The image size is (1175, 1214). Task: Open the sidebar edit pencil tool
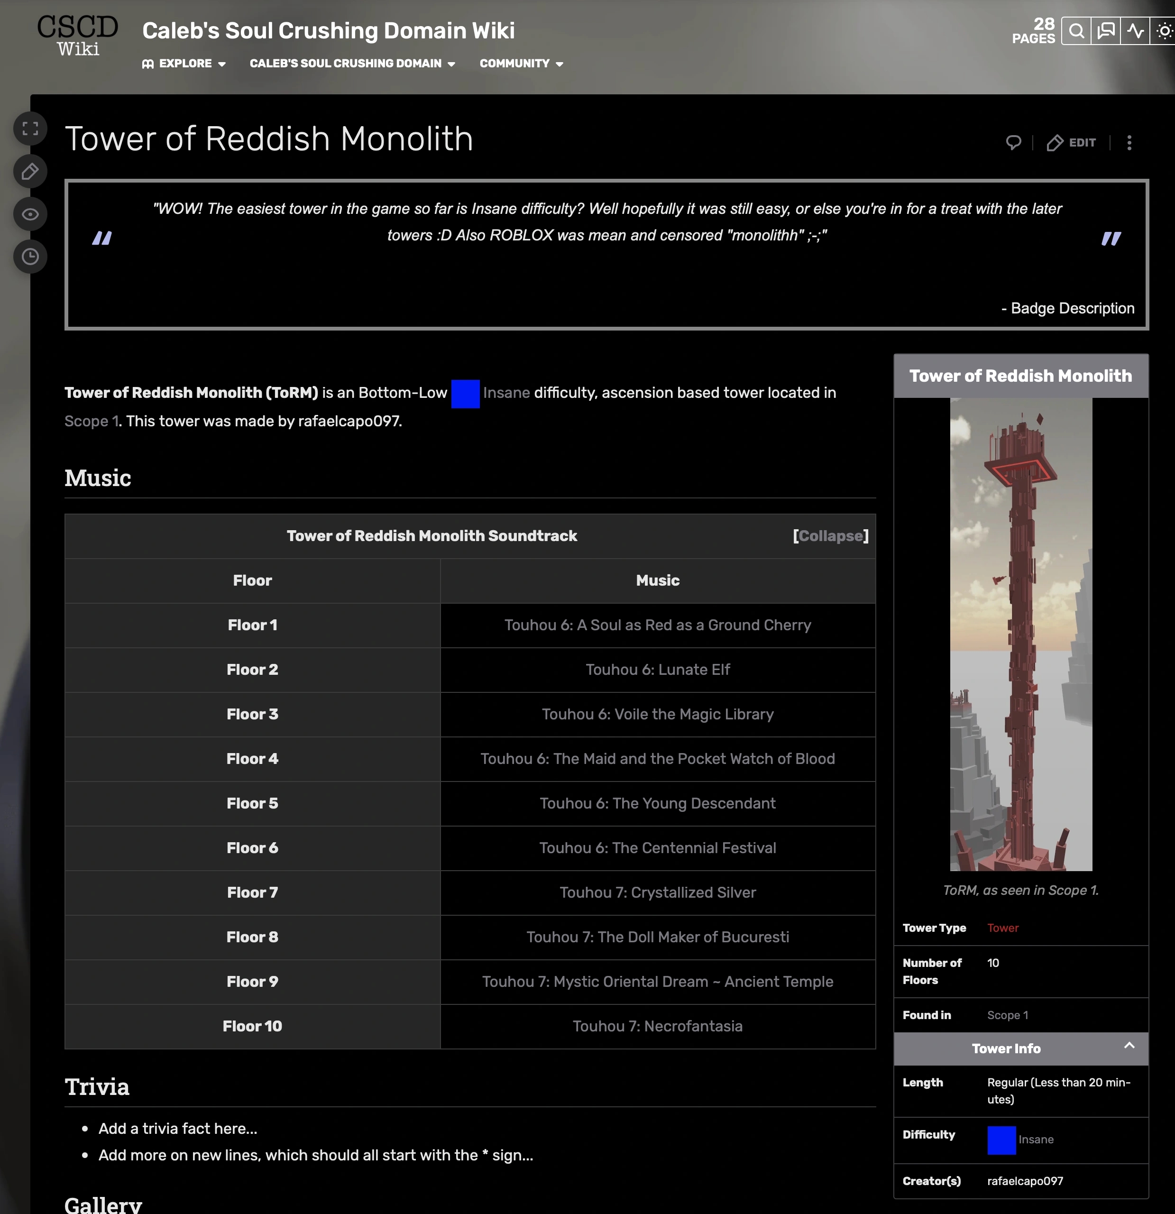30,172
